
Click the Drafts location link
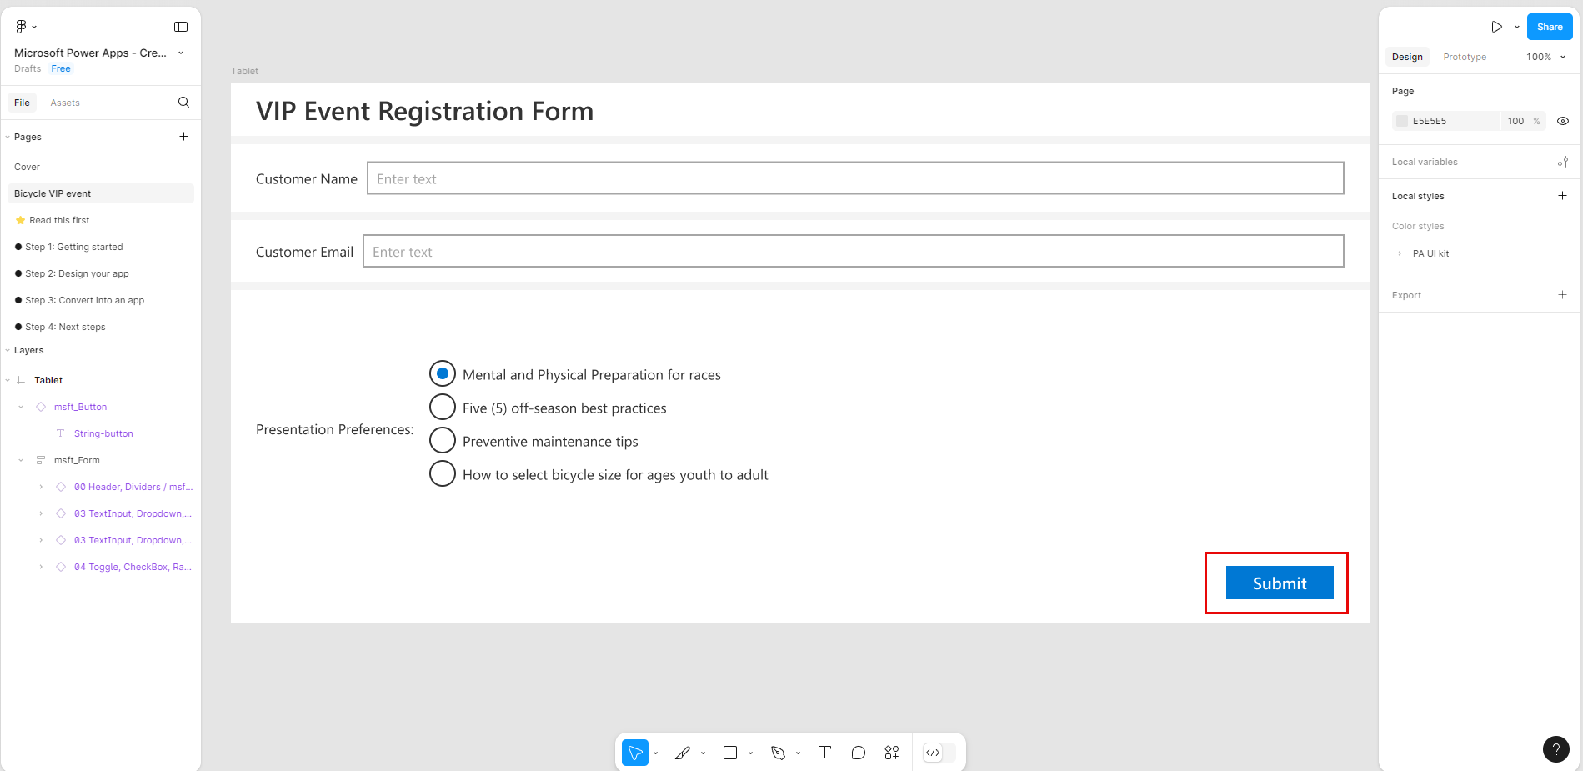[28, 68]
